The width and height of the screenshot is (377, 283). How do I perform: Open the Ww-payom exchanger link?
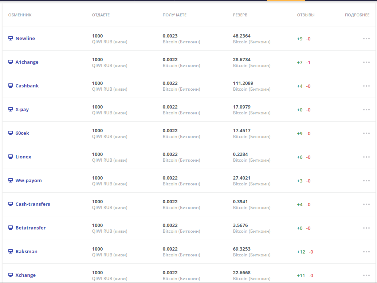(29, 181)
